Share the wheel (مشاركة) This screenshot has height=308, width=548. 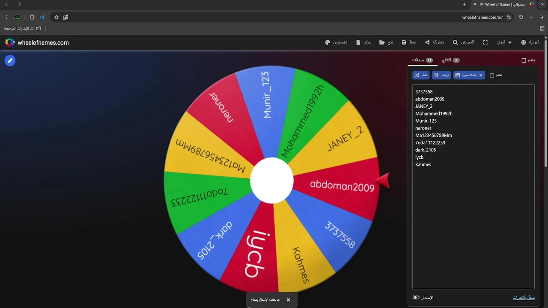tap(435, 43)
